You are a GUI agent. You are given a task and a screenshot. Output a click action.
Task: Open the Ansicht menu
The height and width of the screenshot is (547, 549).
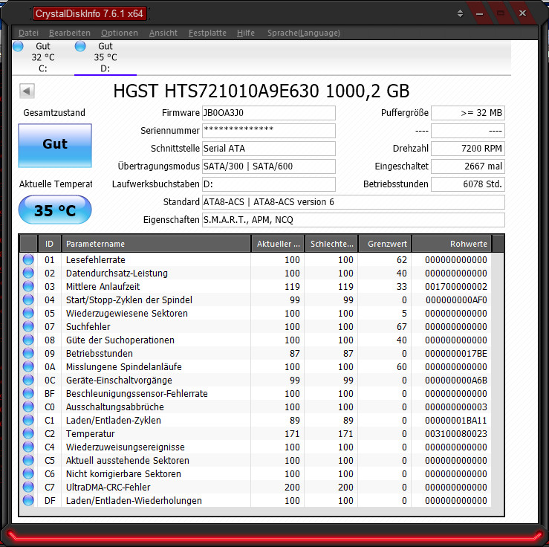163,33
